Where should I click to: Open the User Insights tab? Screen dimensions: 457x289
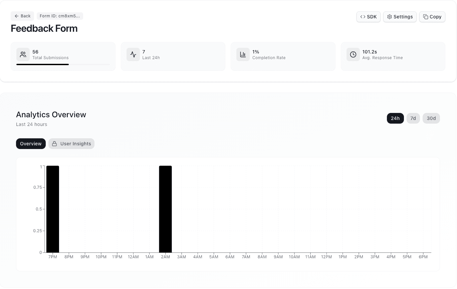(x=71, y=144)
